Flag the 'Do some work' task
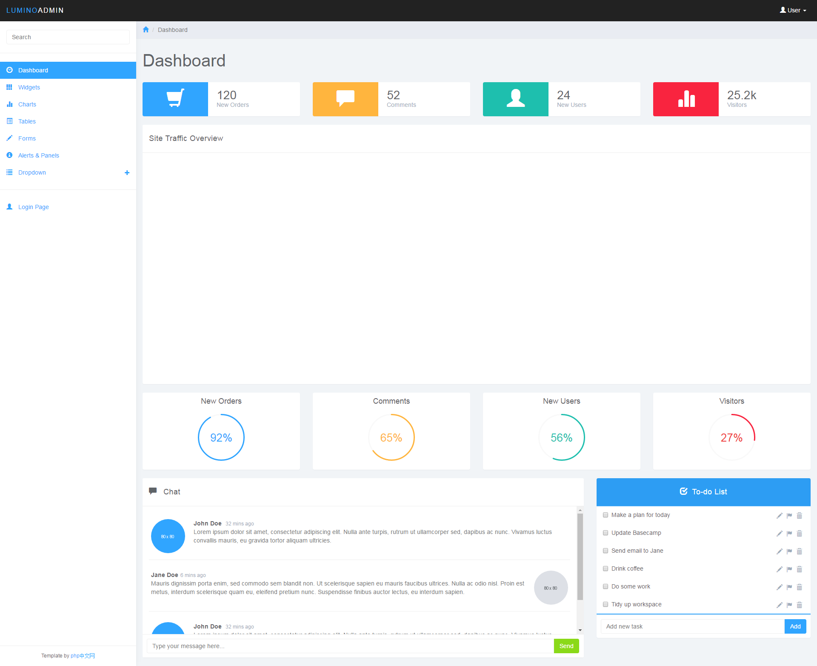 (x=789, y=587)
